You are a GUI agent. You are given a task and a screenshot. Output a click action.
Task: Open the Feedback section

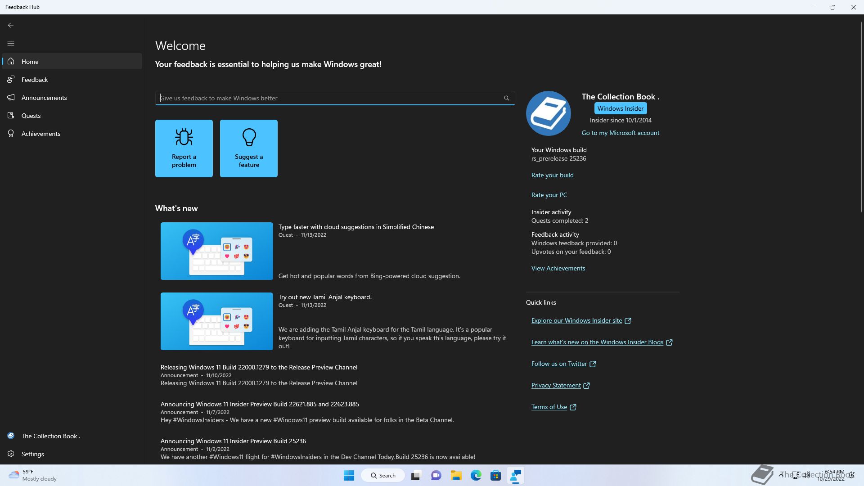pyautogui.click(x=72, y=80)
